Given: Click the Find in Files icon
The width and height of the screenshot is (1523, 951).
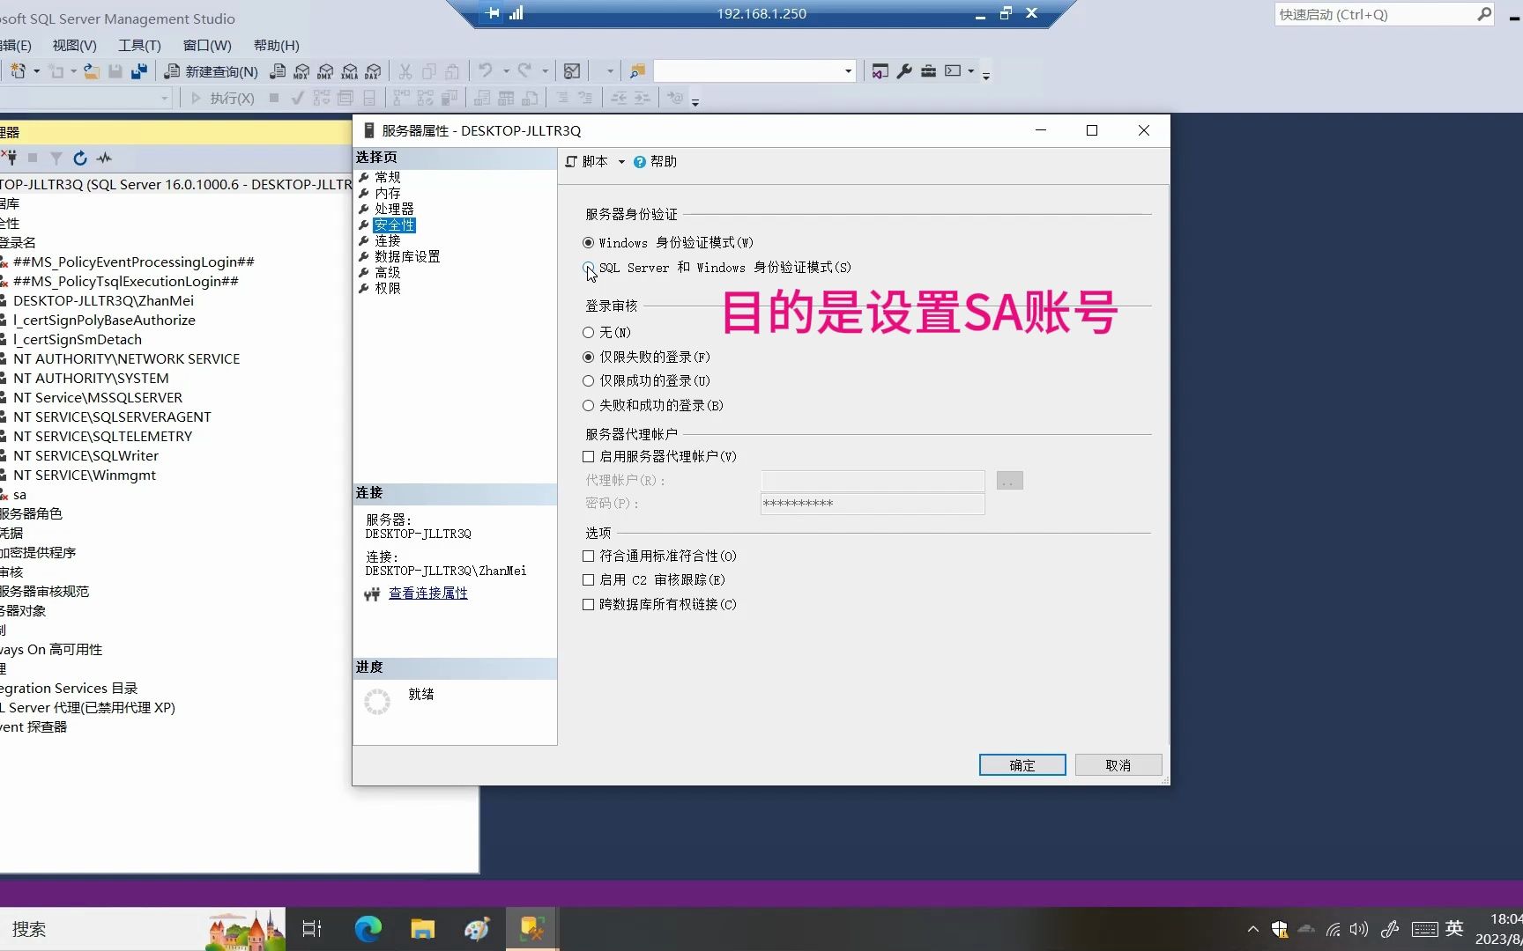Looking at the screenshot, I should (x=637, y=71).
